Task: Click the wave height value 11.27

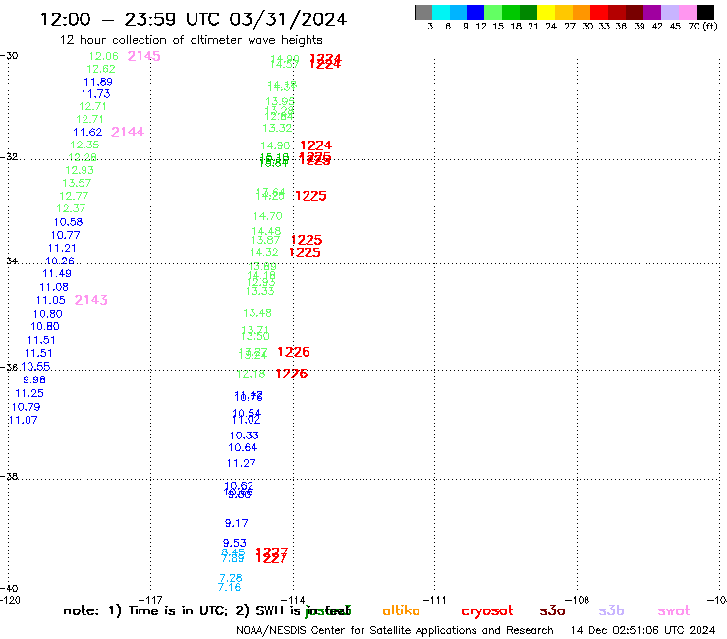Action: pos(241,463)
